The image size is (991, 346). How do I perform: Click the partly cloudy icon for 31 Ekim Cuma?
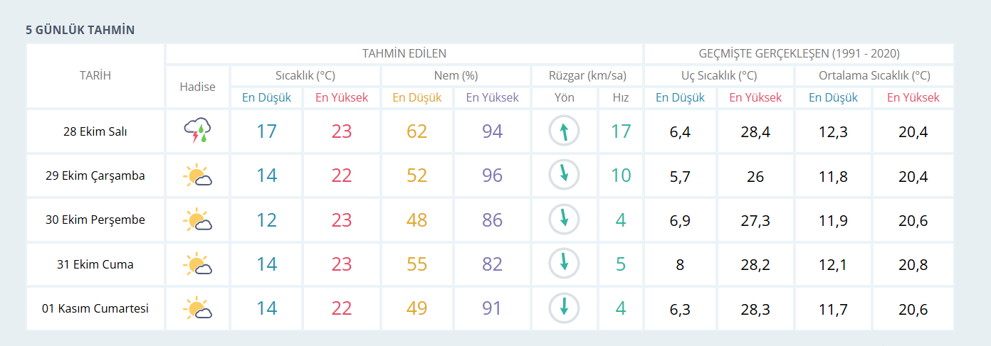pyautogui.click(x=197, y=264)
